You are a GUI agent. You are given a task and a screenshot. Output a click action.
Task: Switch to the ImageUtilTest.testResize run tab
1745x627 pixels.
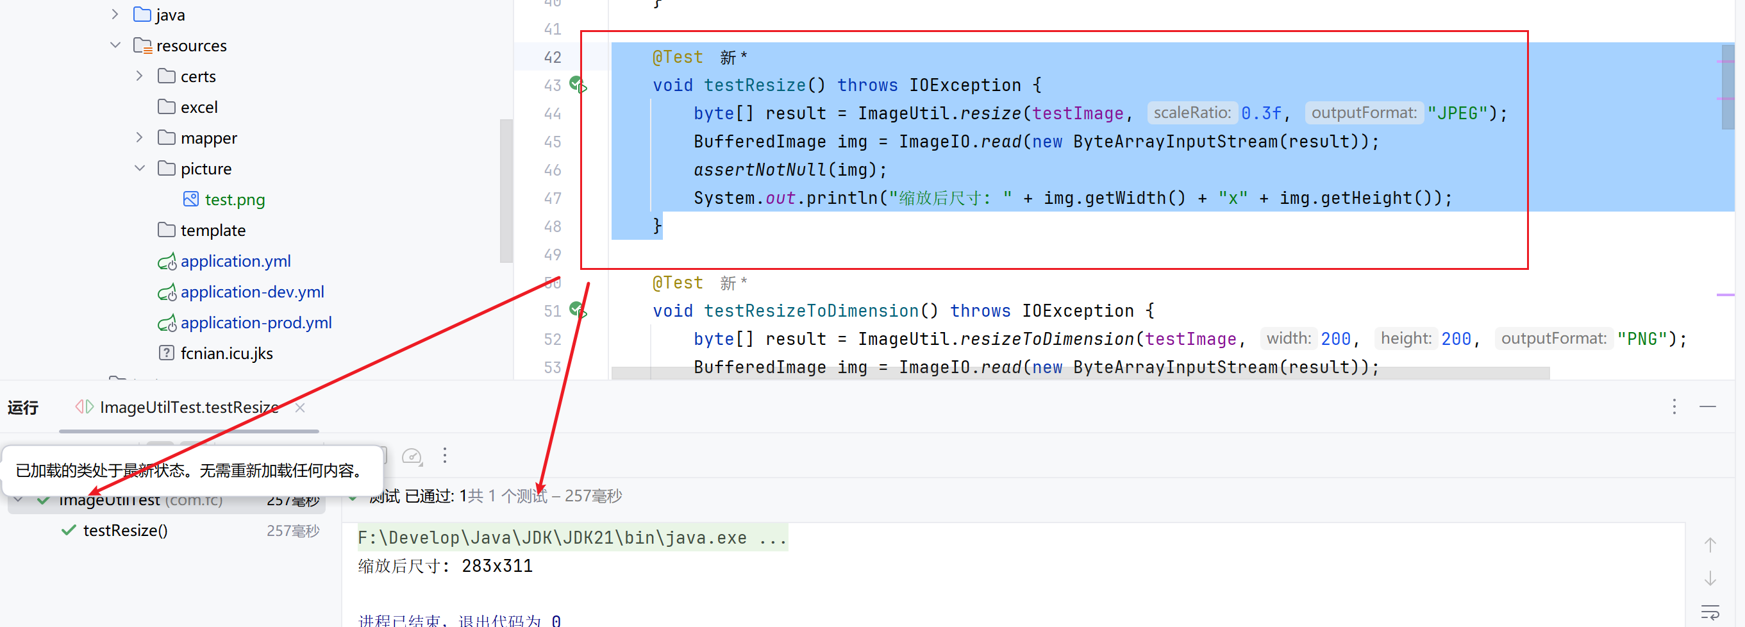189,407
